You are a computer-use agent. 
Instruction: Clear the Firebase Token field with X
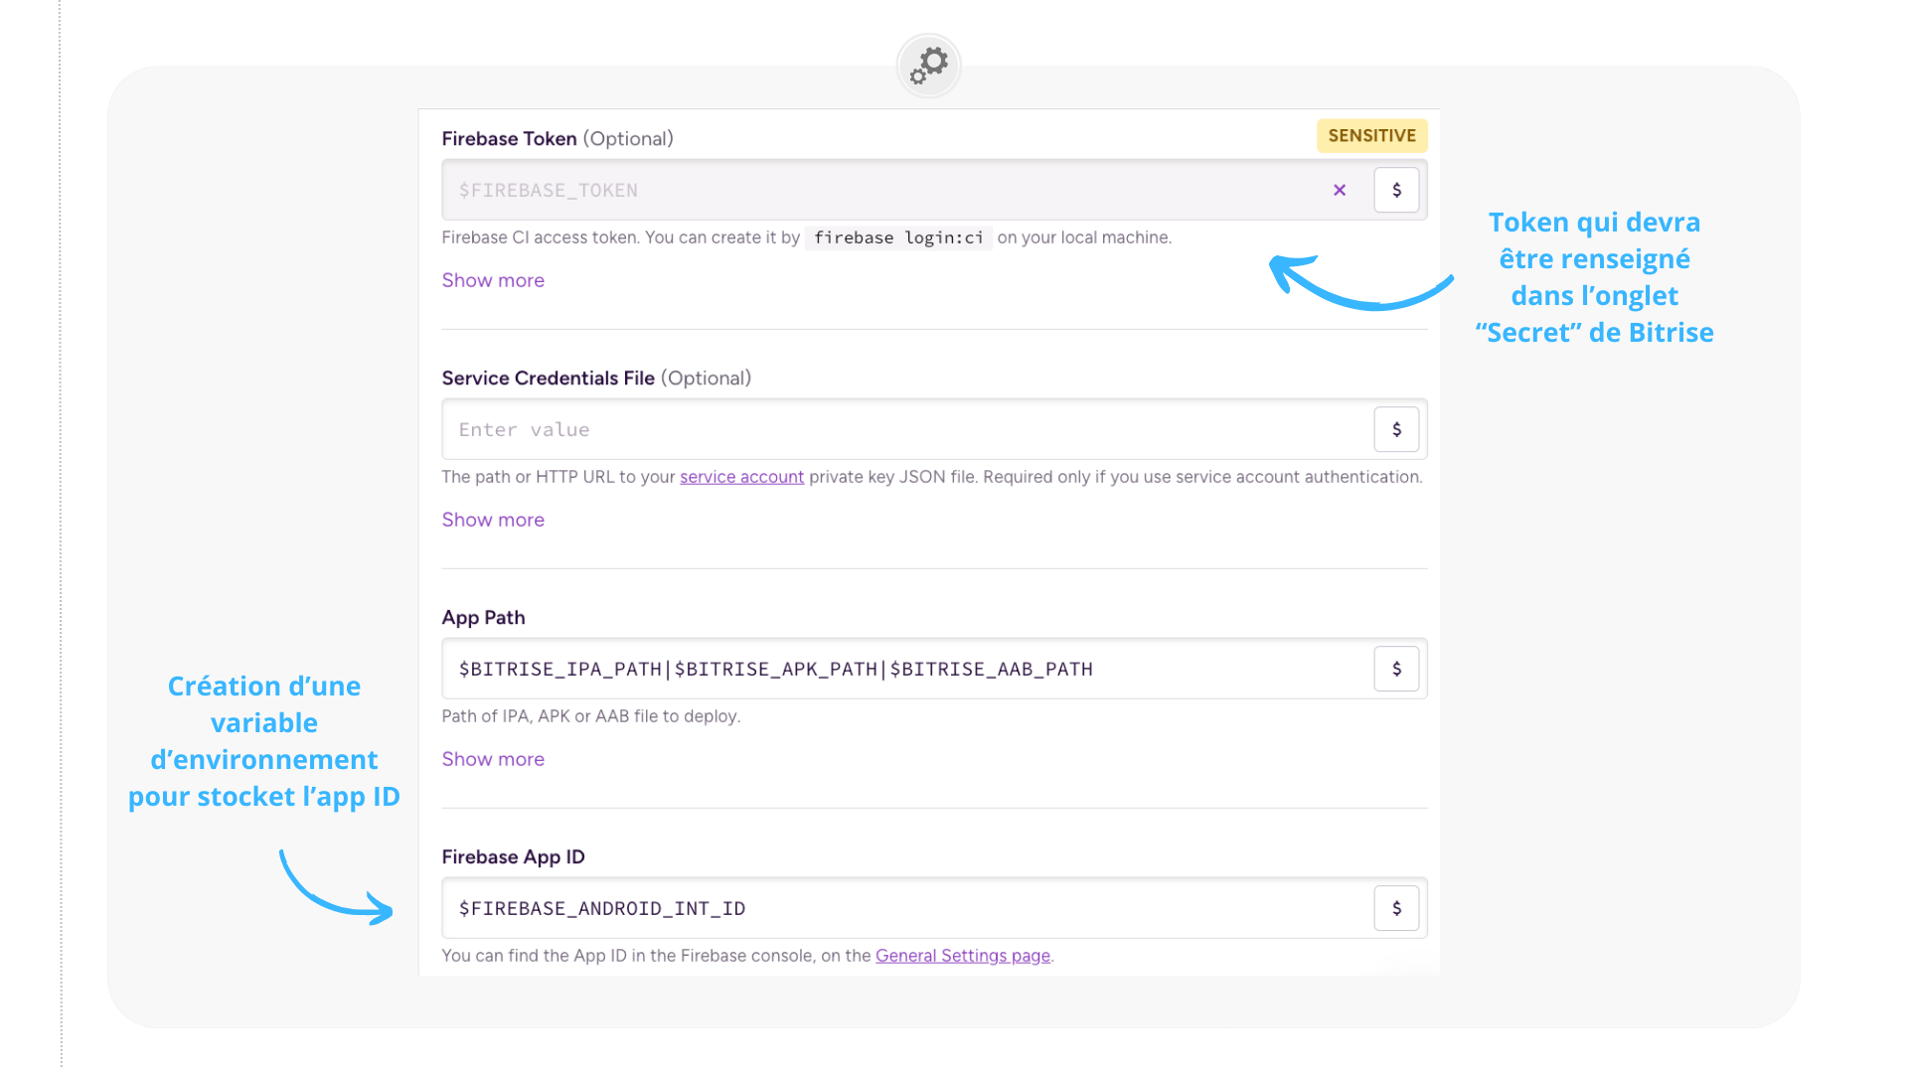click(1340, 190)
